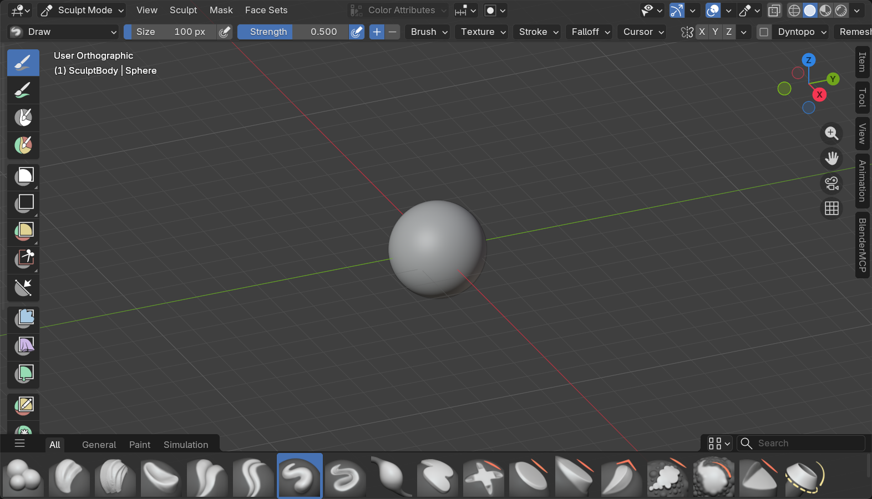Switch to wireframe viewport shading
Viewport: 872px width, 499px height.
(794, 11)
